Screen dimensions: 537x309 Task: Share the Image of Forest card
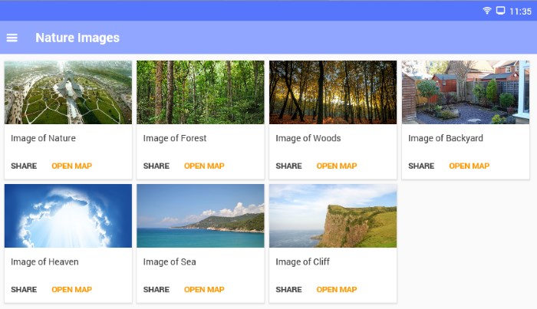coord(156,166)
